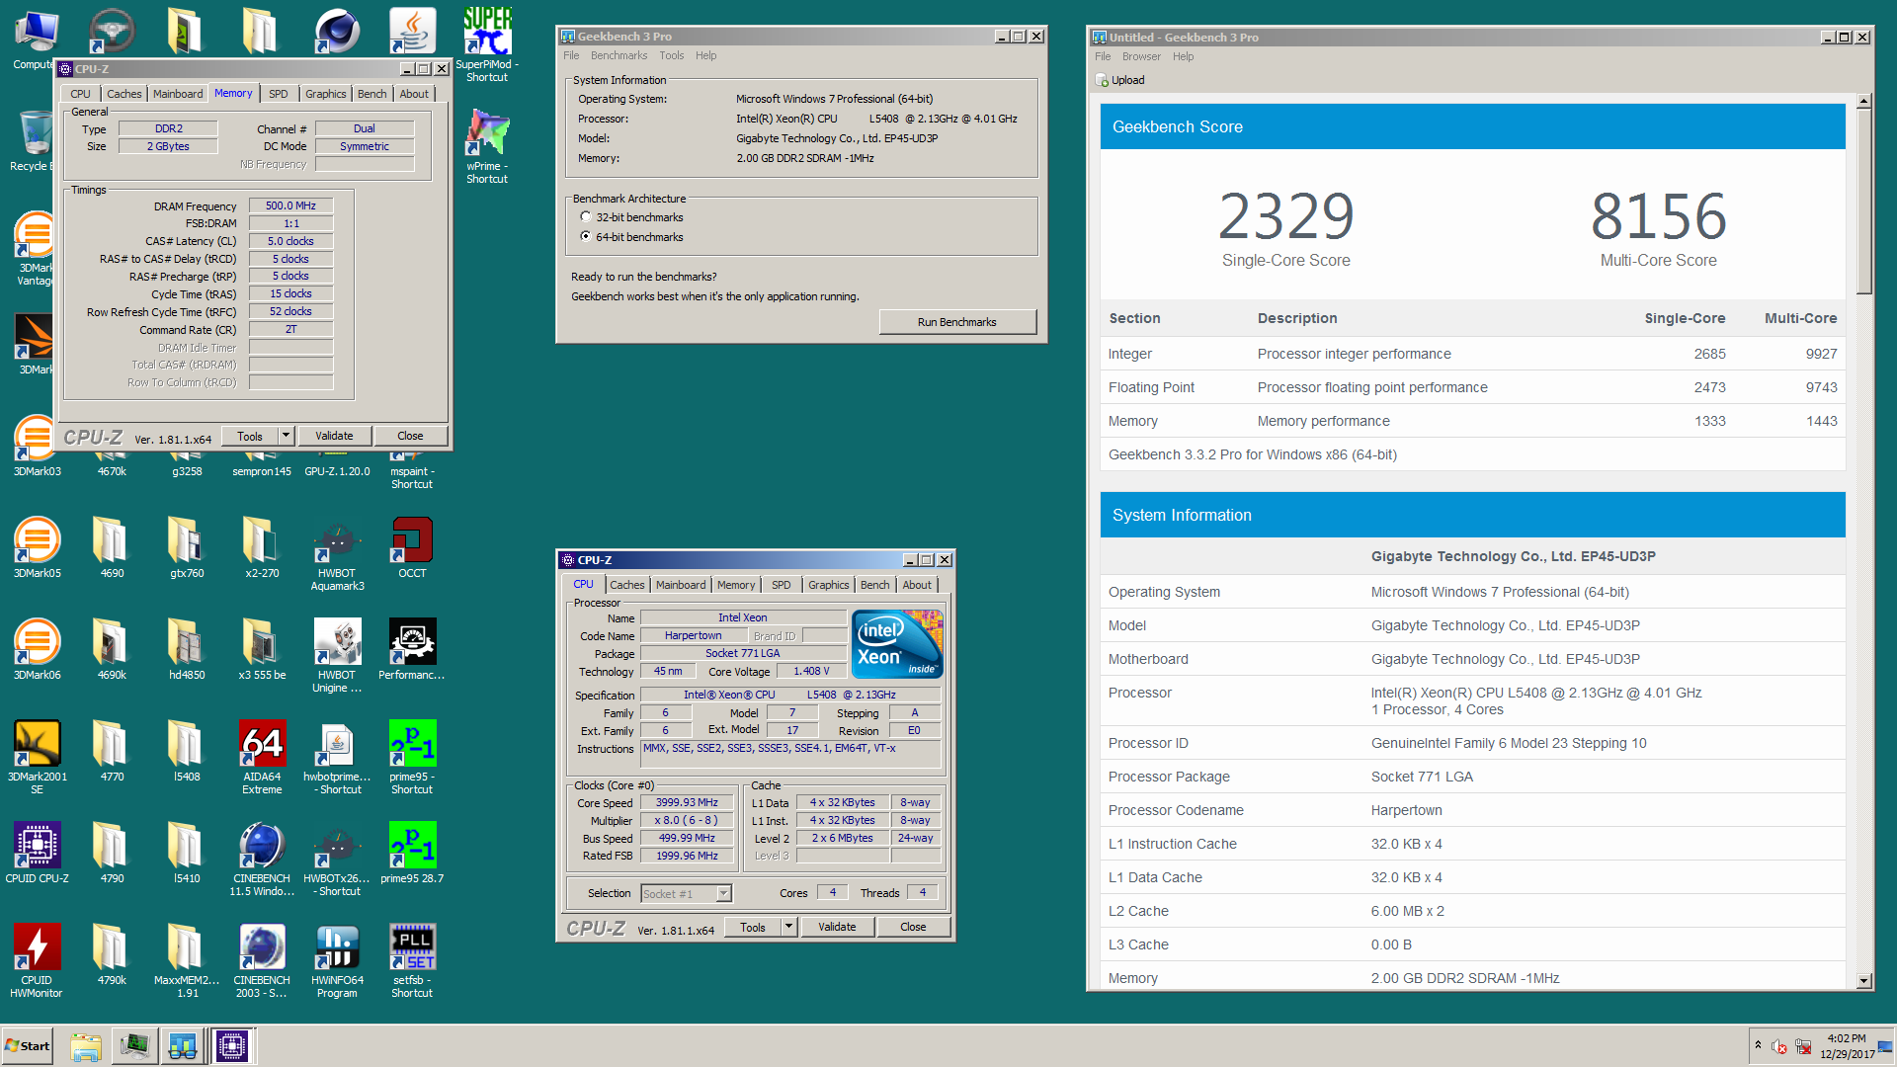The width and height of the screenshot is (1897, 1067).
Task: Open CPUID CPU-Z desktop icon
Action: coord(37,846)
